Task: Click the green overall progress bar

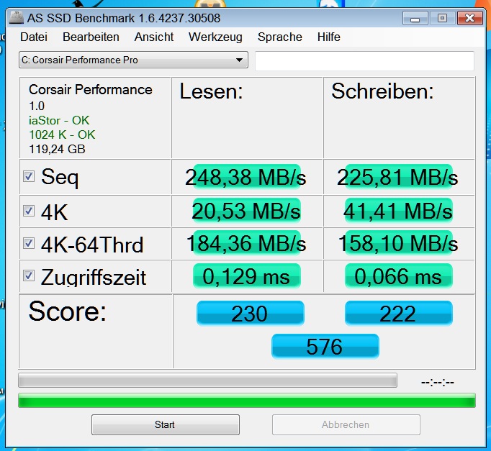Action: [x=247, y=401]
